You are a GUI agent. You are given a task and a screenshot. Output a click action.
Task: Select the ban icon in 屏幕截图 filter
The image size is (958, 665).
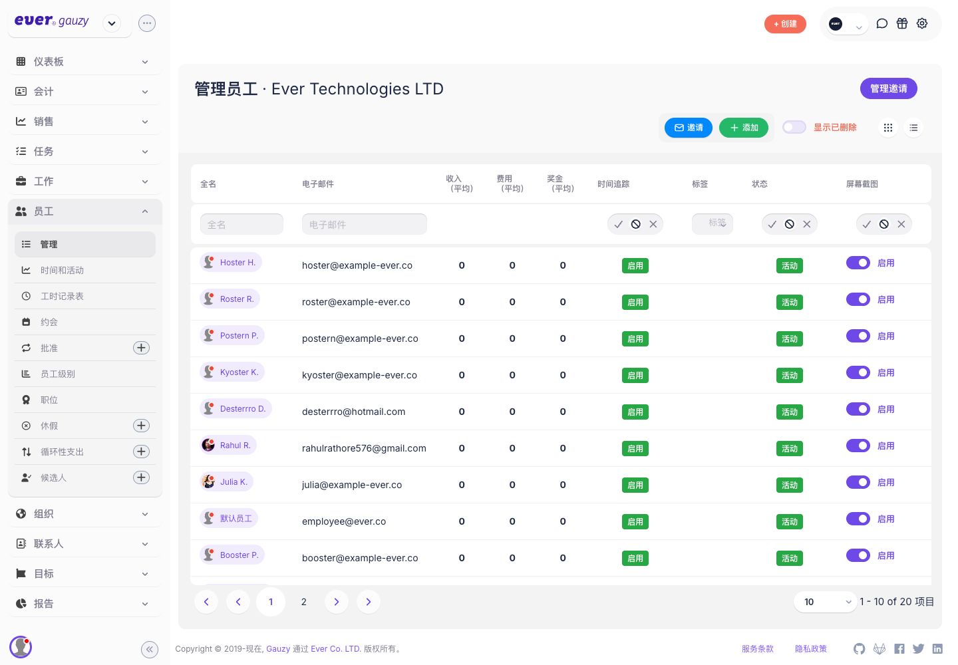(x=884, y=224)
